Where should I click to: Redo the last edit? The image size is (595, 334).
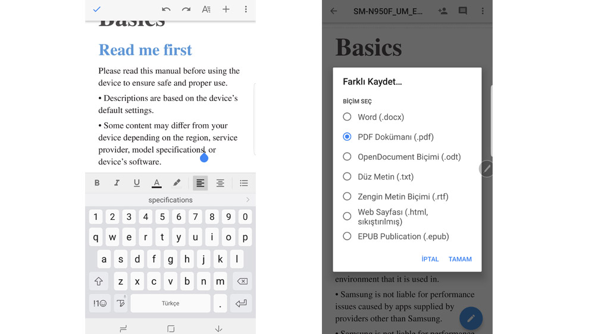tap(186, 9)
